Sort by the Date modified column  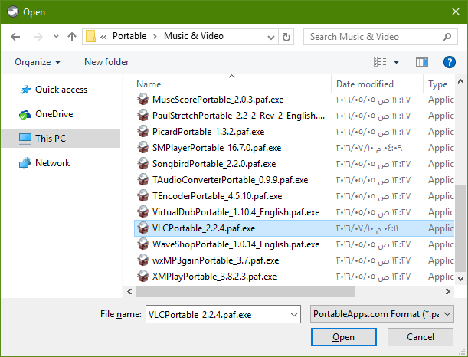click(365, 84)
